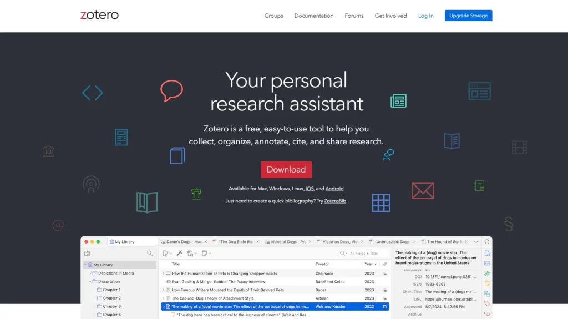Image resolution: width=568 pixels, height=319 pixels.
Task: Click the Log In link
Action: [x=425, y=16]
